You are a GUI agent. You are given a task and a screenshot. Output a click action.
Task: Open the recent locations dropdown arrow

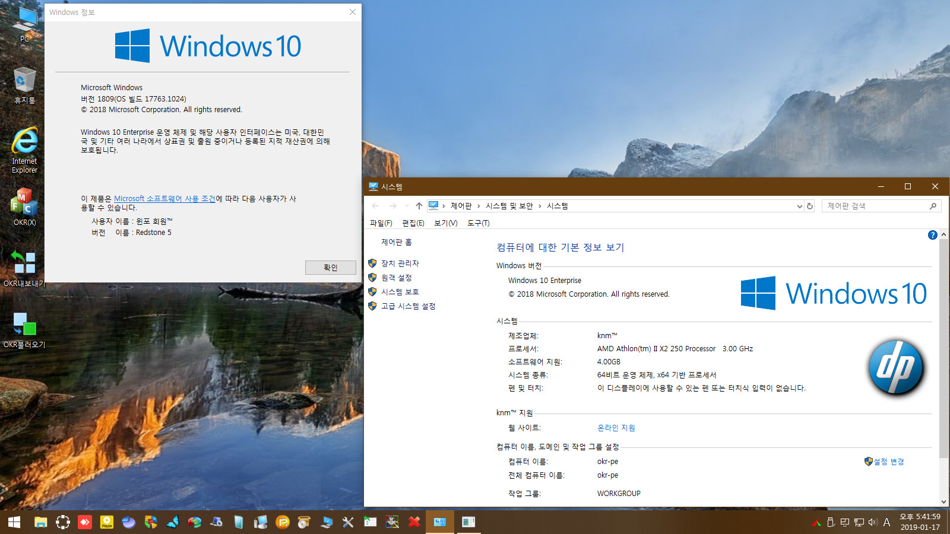(407, 206)
